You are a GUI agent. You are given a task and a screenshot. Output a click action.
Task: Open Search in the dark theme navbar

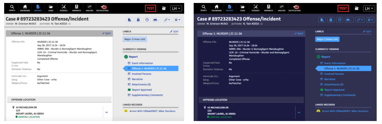[x=203, y=8]
